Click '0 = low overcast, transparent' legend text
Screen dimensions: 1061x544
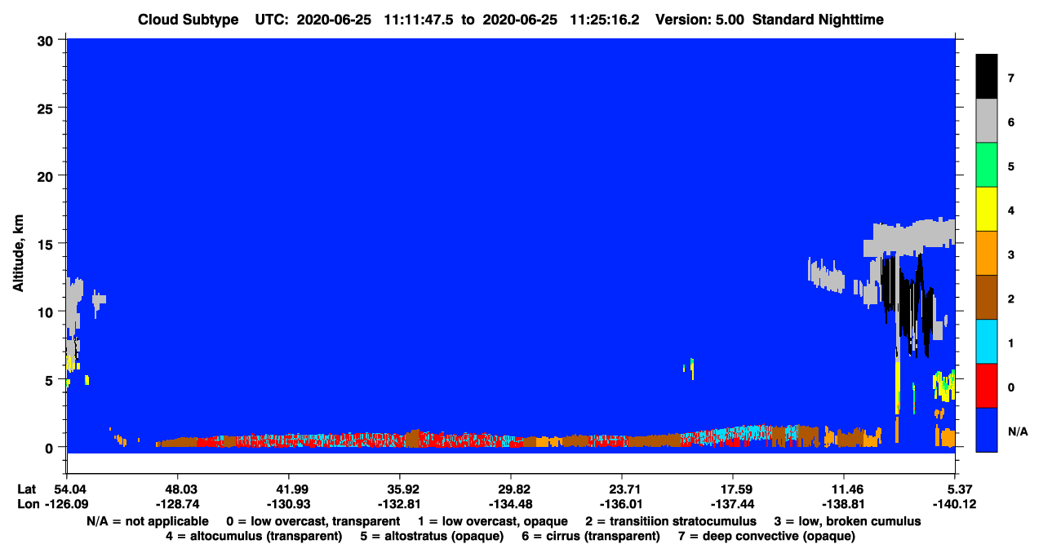click(313, 521)
